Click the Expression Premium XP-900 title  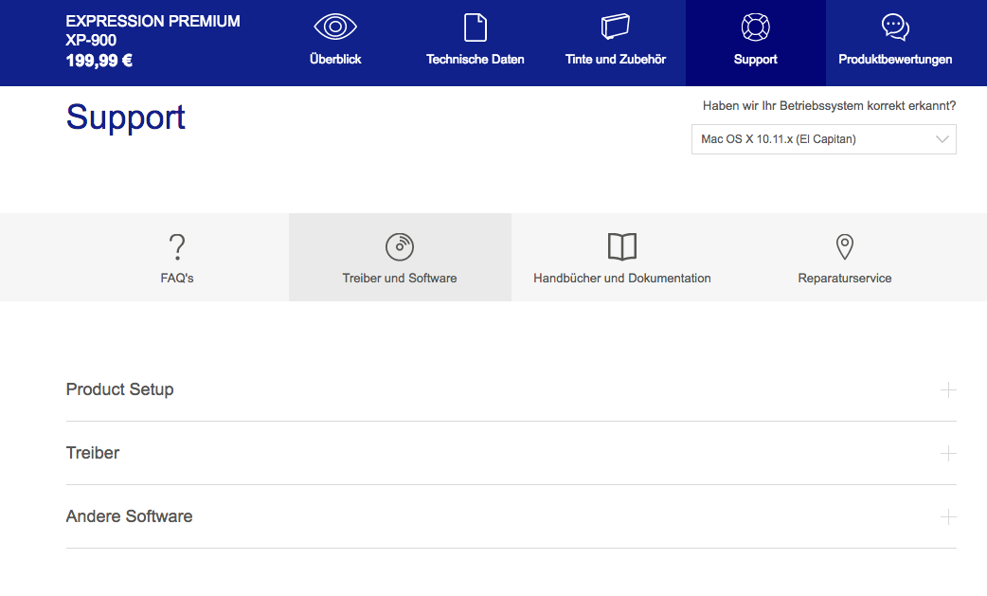tap(153, 30)
